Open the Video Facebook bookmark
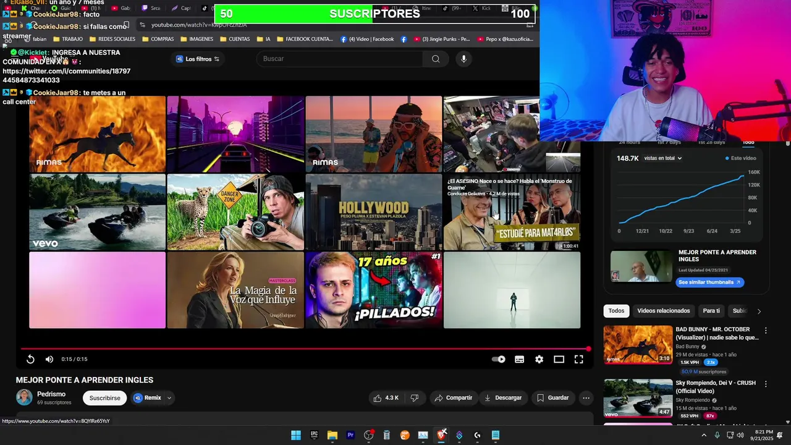791x445 pixels. (366, 39)
